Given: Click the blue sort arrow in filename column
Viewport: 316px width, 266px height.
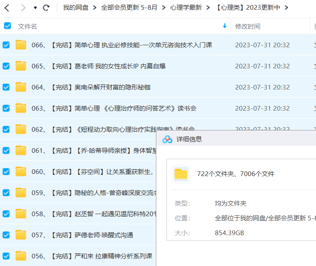Looking at the screenshot, I should coord(225,26).
